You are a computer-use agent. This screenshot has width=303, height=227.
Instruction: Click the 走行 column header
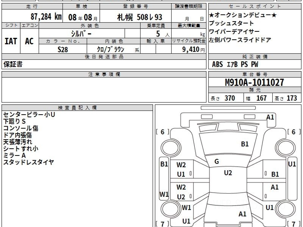(32, 7)
